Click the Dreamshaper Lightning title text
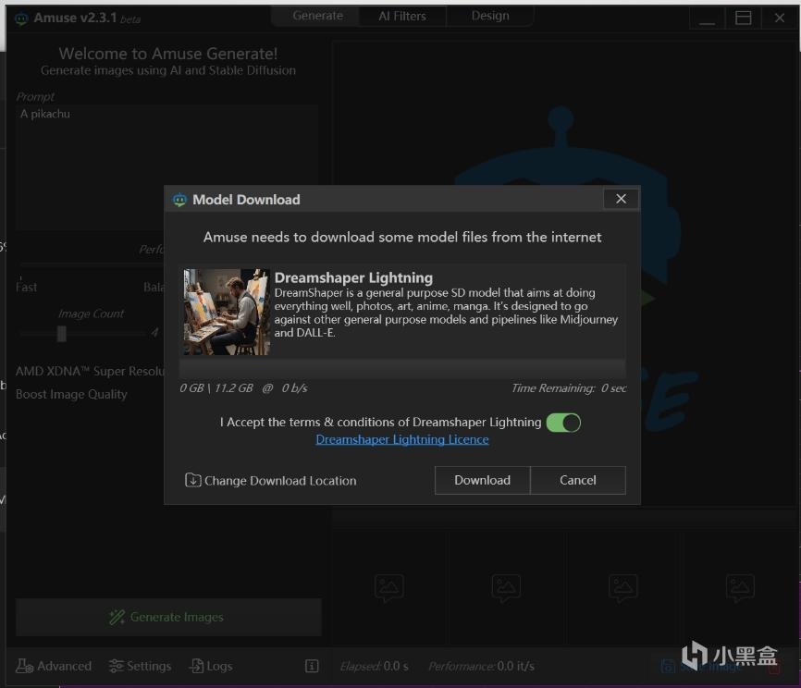The width and height of the screenshot is (801, 688). coord(353,277)
